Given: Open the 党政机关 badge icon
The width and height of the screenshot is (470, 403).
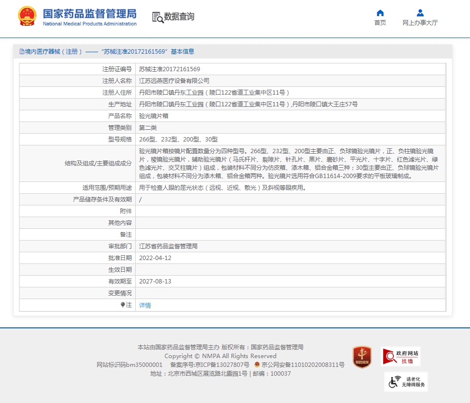Looking at the screenshot, I should (362, 357).
